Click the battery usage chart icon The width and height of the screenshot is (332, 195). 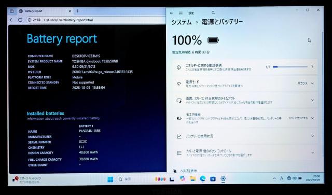coord(179,136)
